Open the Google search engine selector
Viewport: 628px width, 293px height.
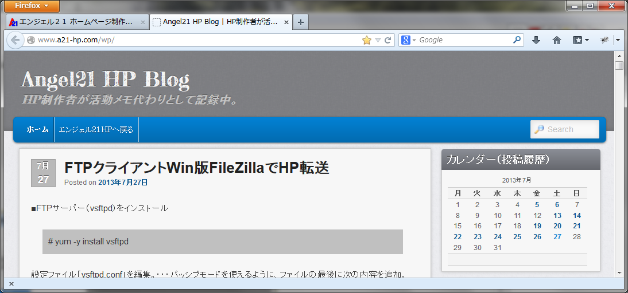point(409,40)
